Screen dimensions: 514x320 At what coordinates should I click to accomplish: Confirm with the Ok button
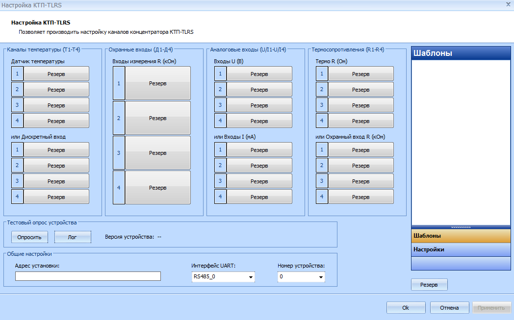406,308
